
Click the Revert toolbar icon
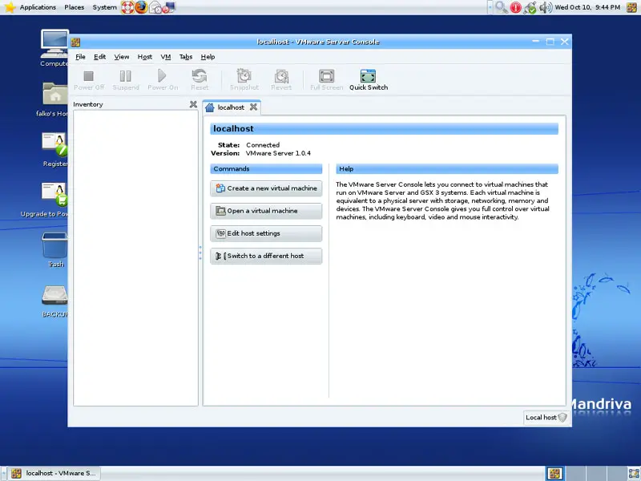(281, 79)
